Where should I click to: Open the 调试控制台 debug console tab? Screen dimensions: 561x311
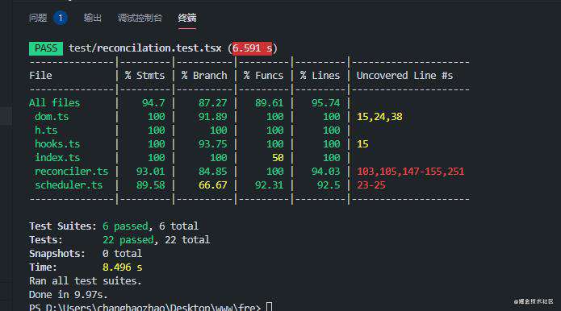(x=140, y=18)
